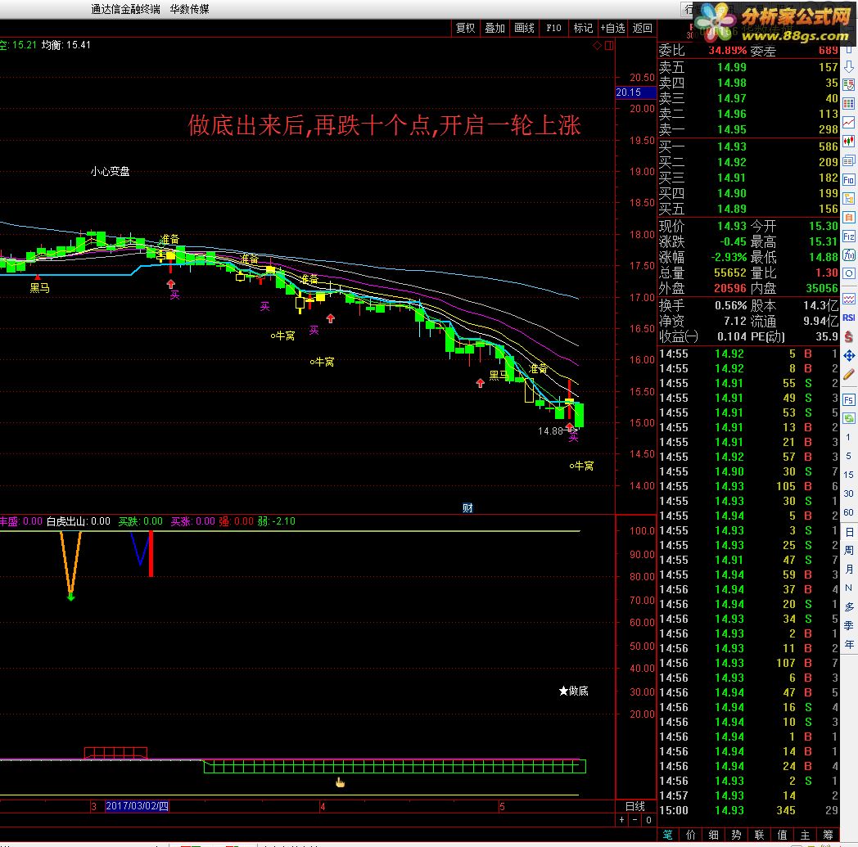Click the 叠加 overlay button
This screenshot has width=858, height=847.
495,28
